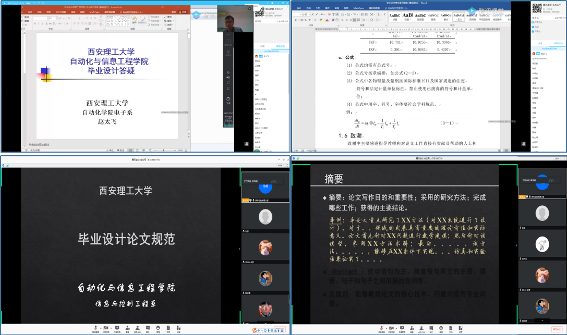Switch to 讨论 tab in Word-side classroom panel
The height and width of the screenshot is (335, 567).
(x=540, y=44)
